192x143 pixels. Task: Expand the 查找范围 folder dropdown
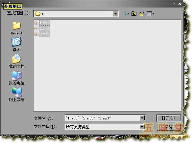coord(115,14)
